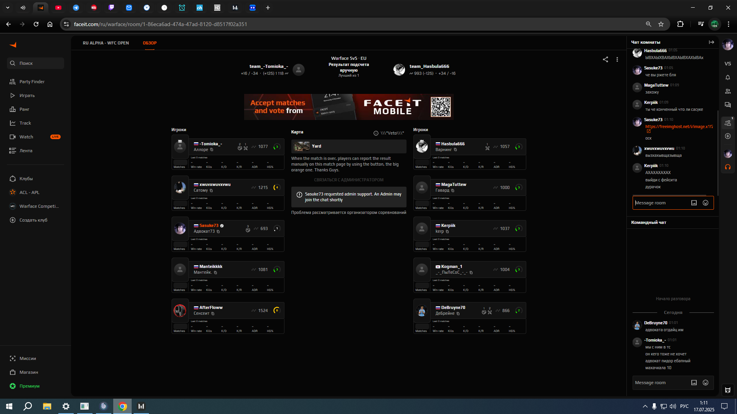
Task: Show hidden system tray icons
Action: click(645, 406)
